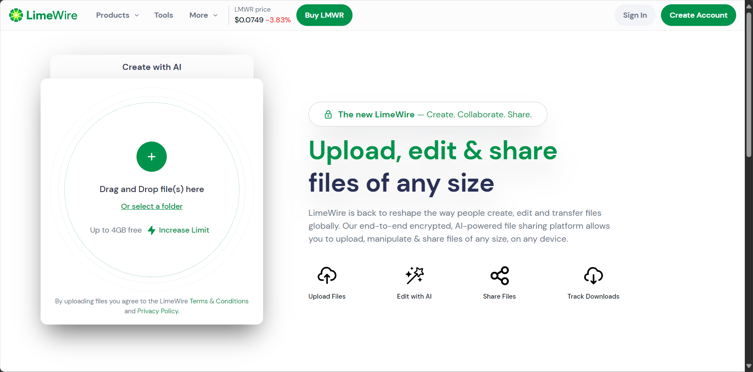The height and width of the screenshot is (372, 753).
Task: Click the Track Downloads cloud icon
Action: [594, 275]
